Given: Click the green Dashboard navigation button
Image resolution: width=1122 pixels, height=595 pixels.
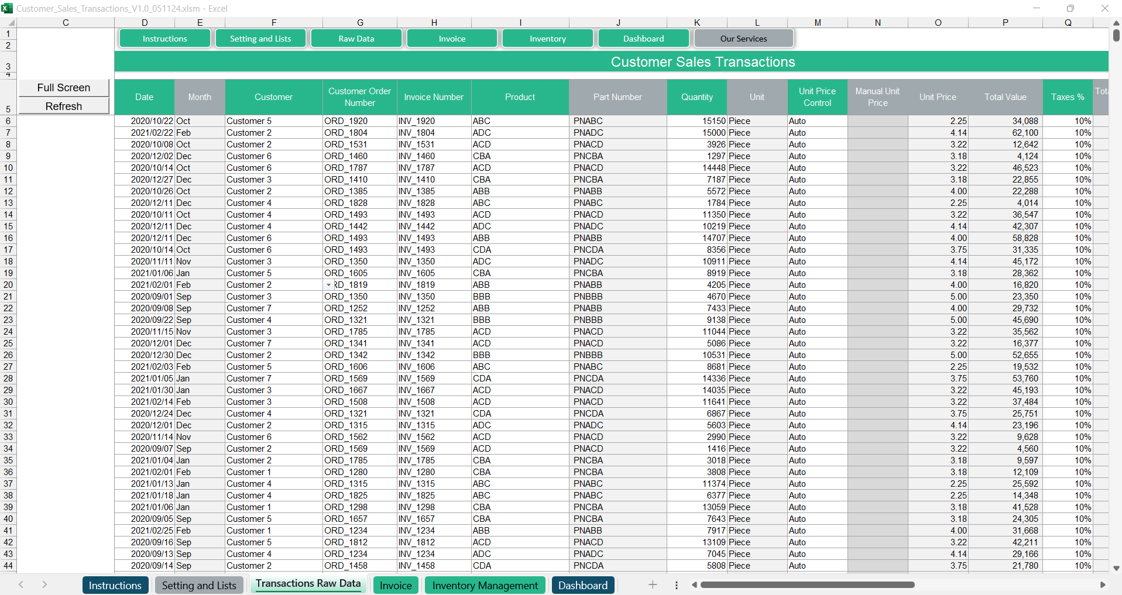Looking at the screenshot, I should (643, 39).
